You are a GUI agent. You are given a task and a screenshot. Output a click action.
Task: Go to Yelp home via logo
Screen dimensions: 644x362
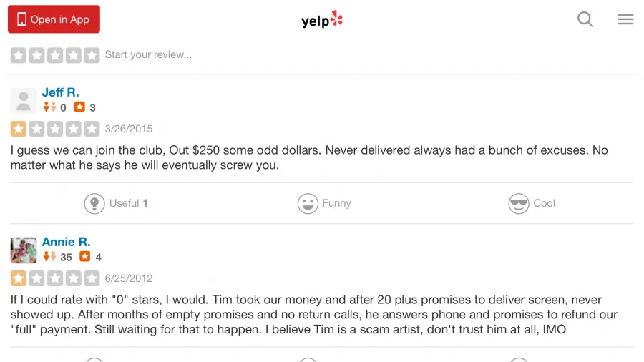point(321,19)
